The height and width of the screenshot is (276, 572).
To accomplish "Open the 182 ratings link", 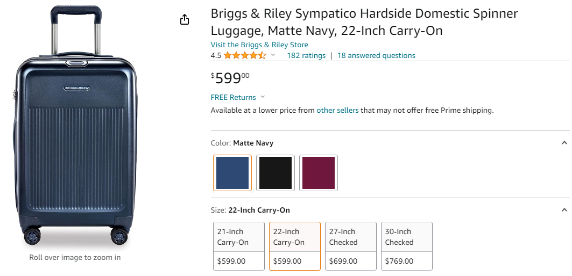I will (306, 55).
